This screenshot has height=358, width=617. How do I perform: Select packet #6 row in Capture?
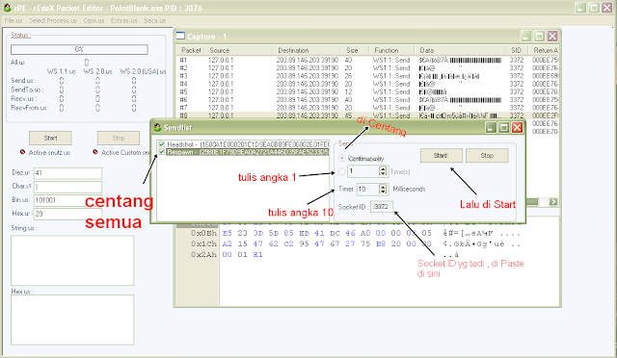click(x=368, y=99)
